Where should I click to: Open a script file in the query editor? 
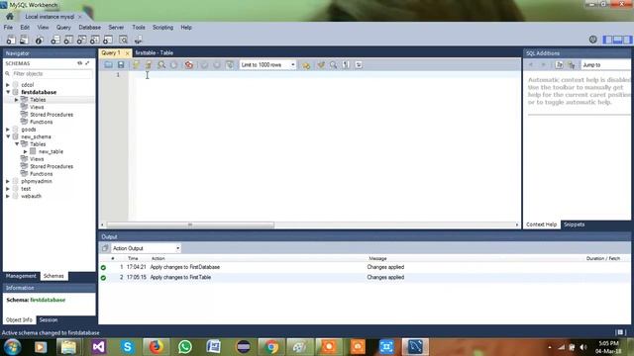108,64
